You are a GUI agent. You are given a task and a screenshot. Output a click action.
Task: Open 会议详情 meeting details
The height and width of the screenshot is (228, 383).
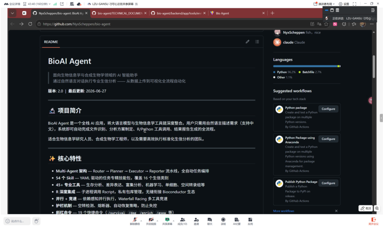tap(12, 4)
